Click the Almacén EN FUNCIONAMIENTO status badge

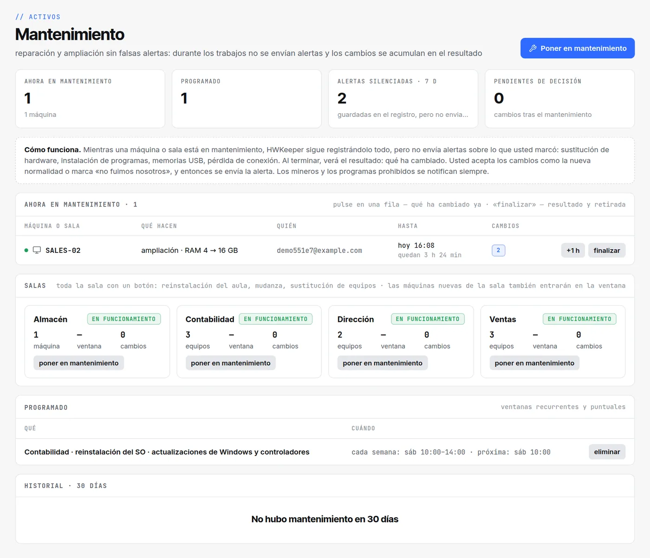tap(124, 319)
